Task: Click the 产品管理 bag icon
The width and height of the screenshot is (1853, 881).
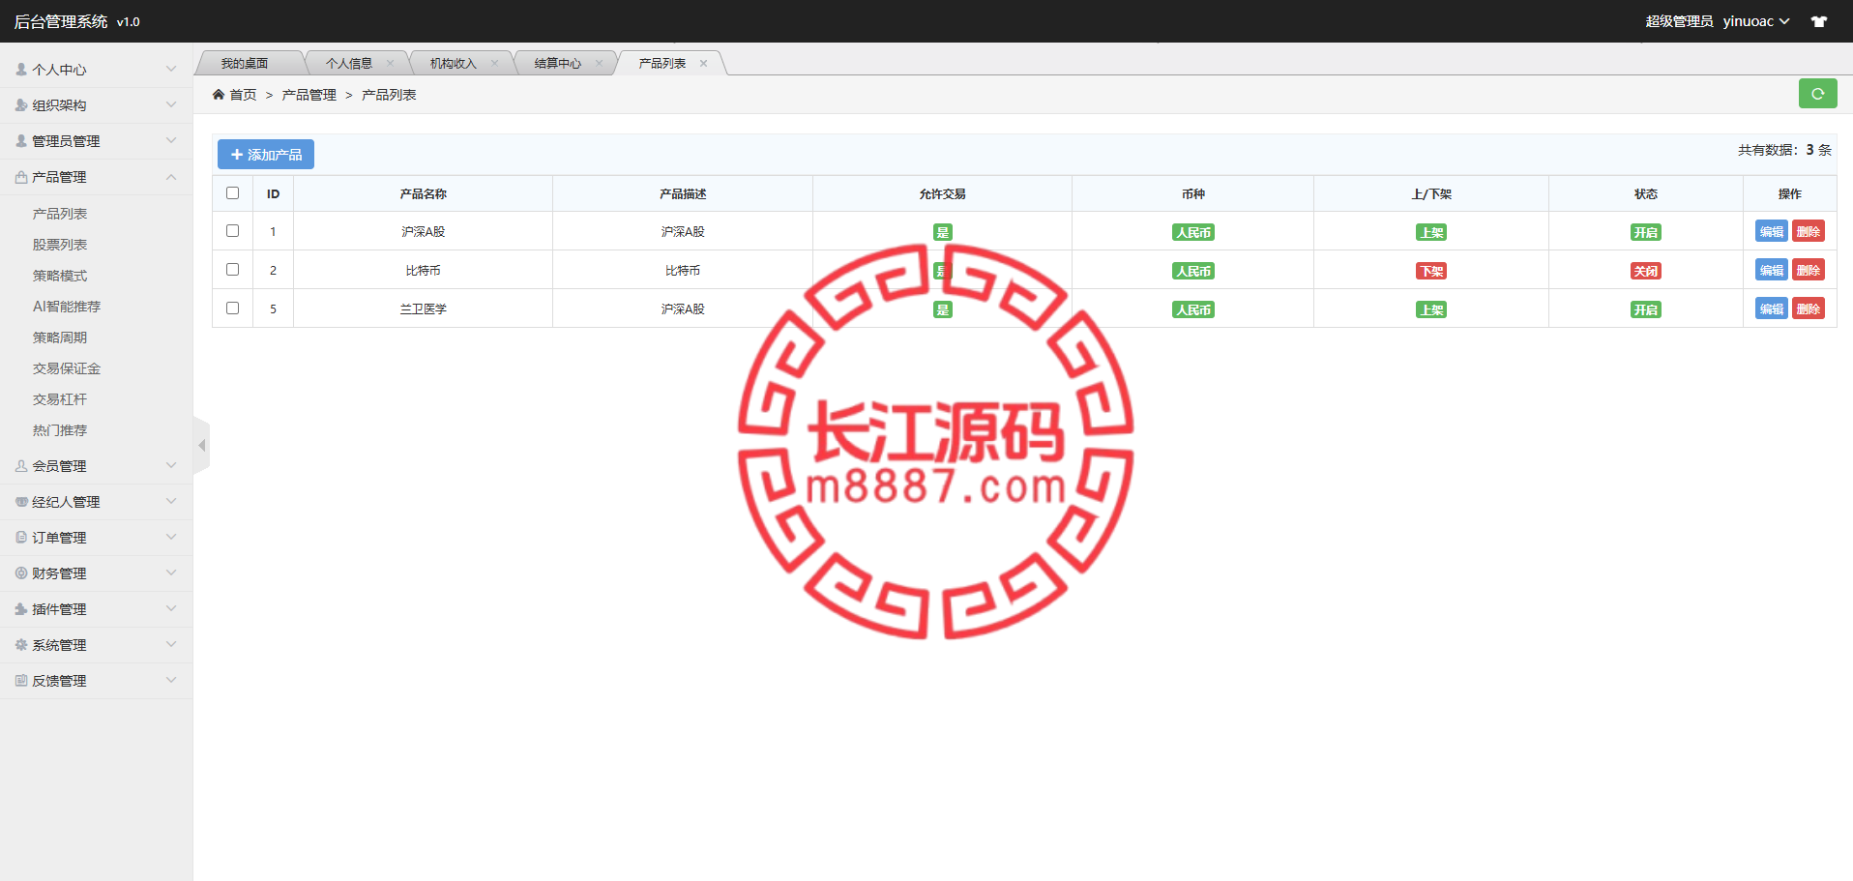Action: (x=21, y=177)
